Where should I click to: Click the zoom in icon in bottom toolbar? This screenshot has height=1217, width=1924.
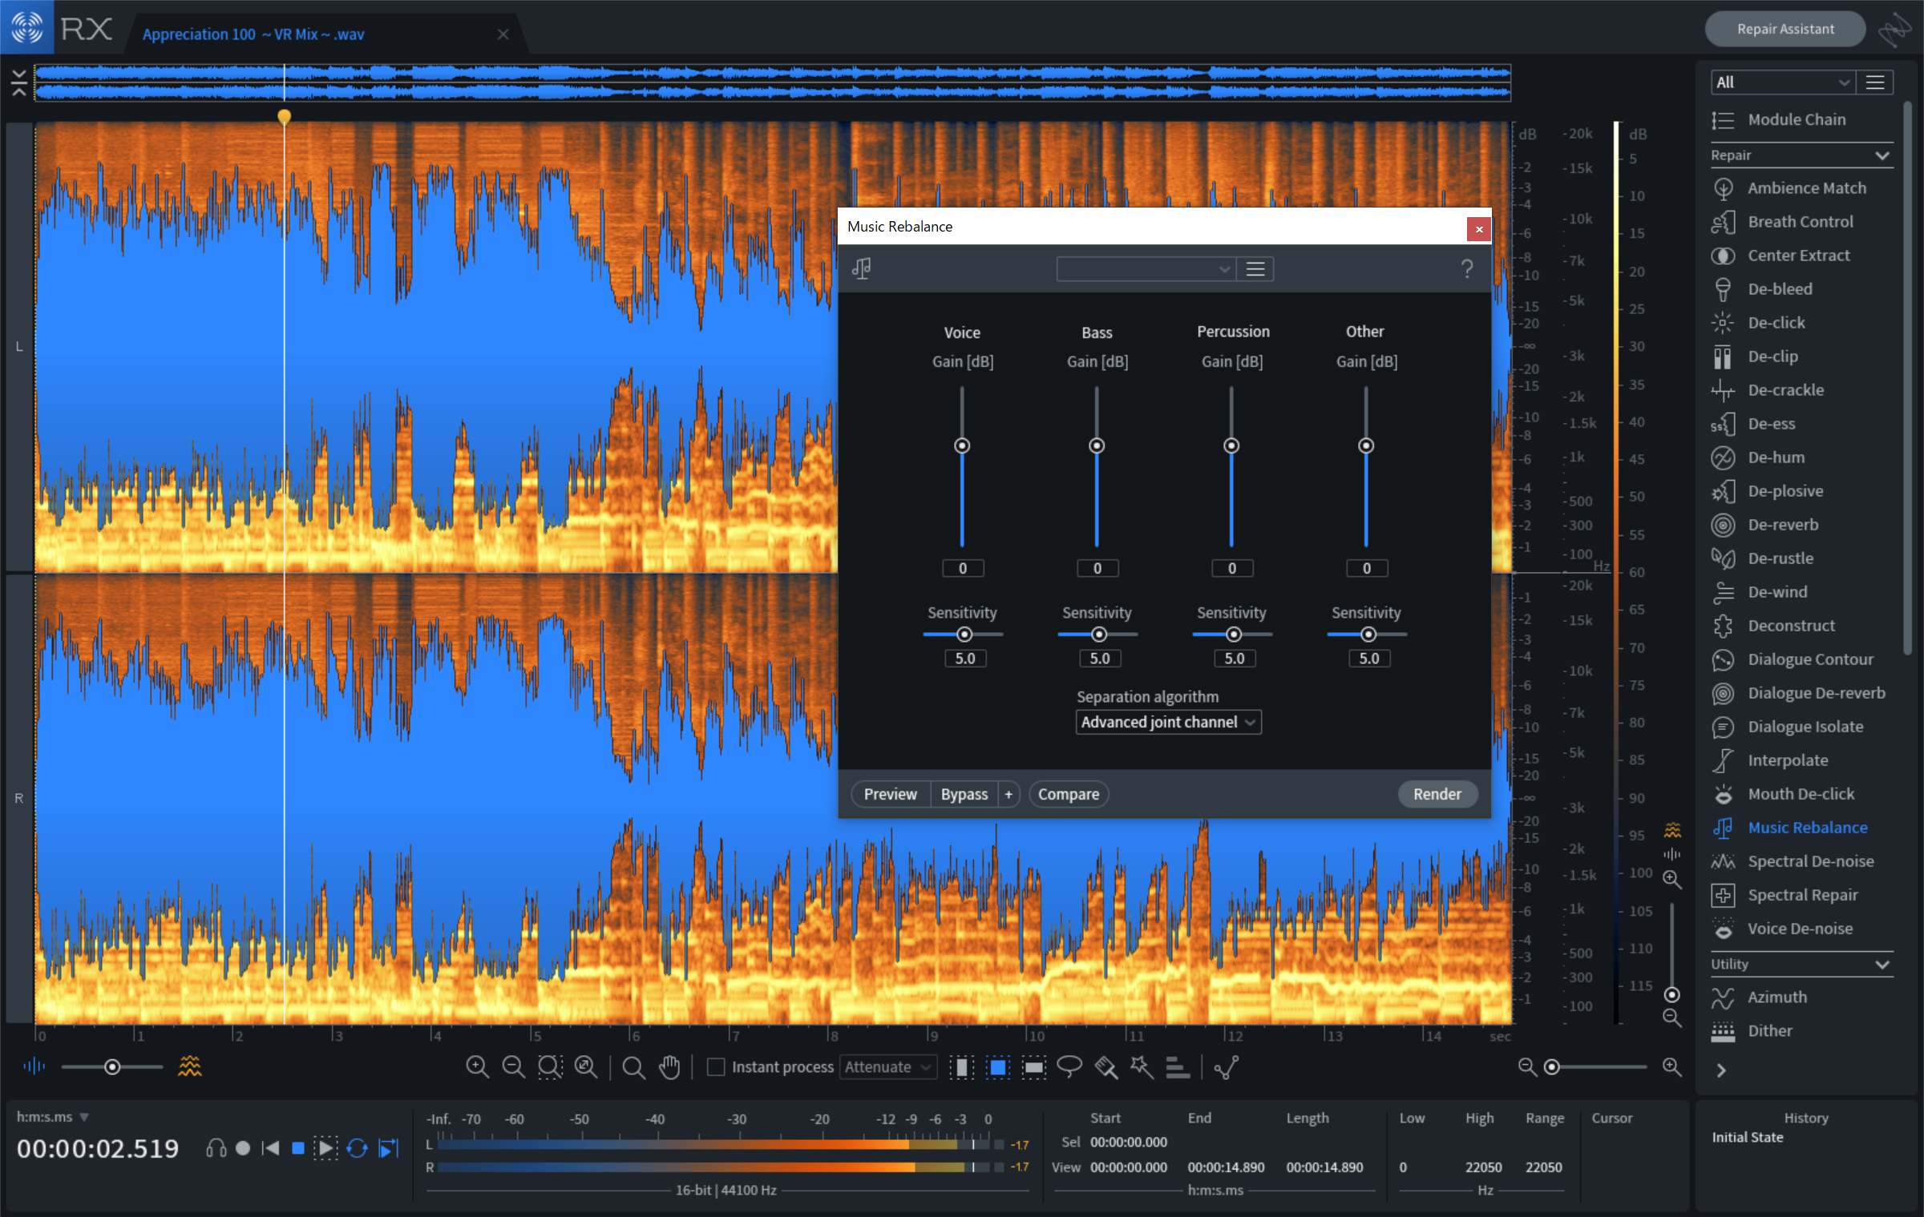[x=477, y=1066]
